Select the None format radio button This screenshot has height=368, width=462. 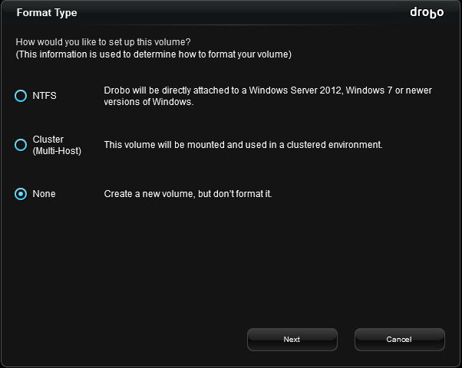[x=21, y=194]
